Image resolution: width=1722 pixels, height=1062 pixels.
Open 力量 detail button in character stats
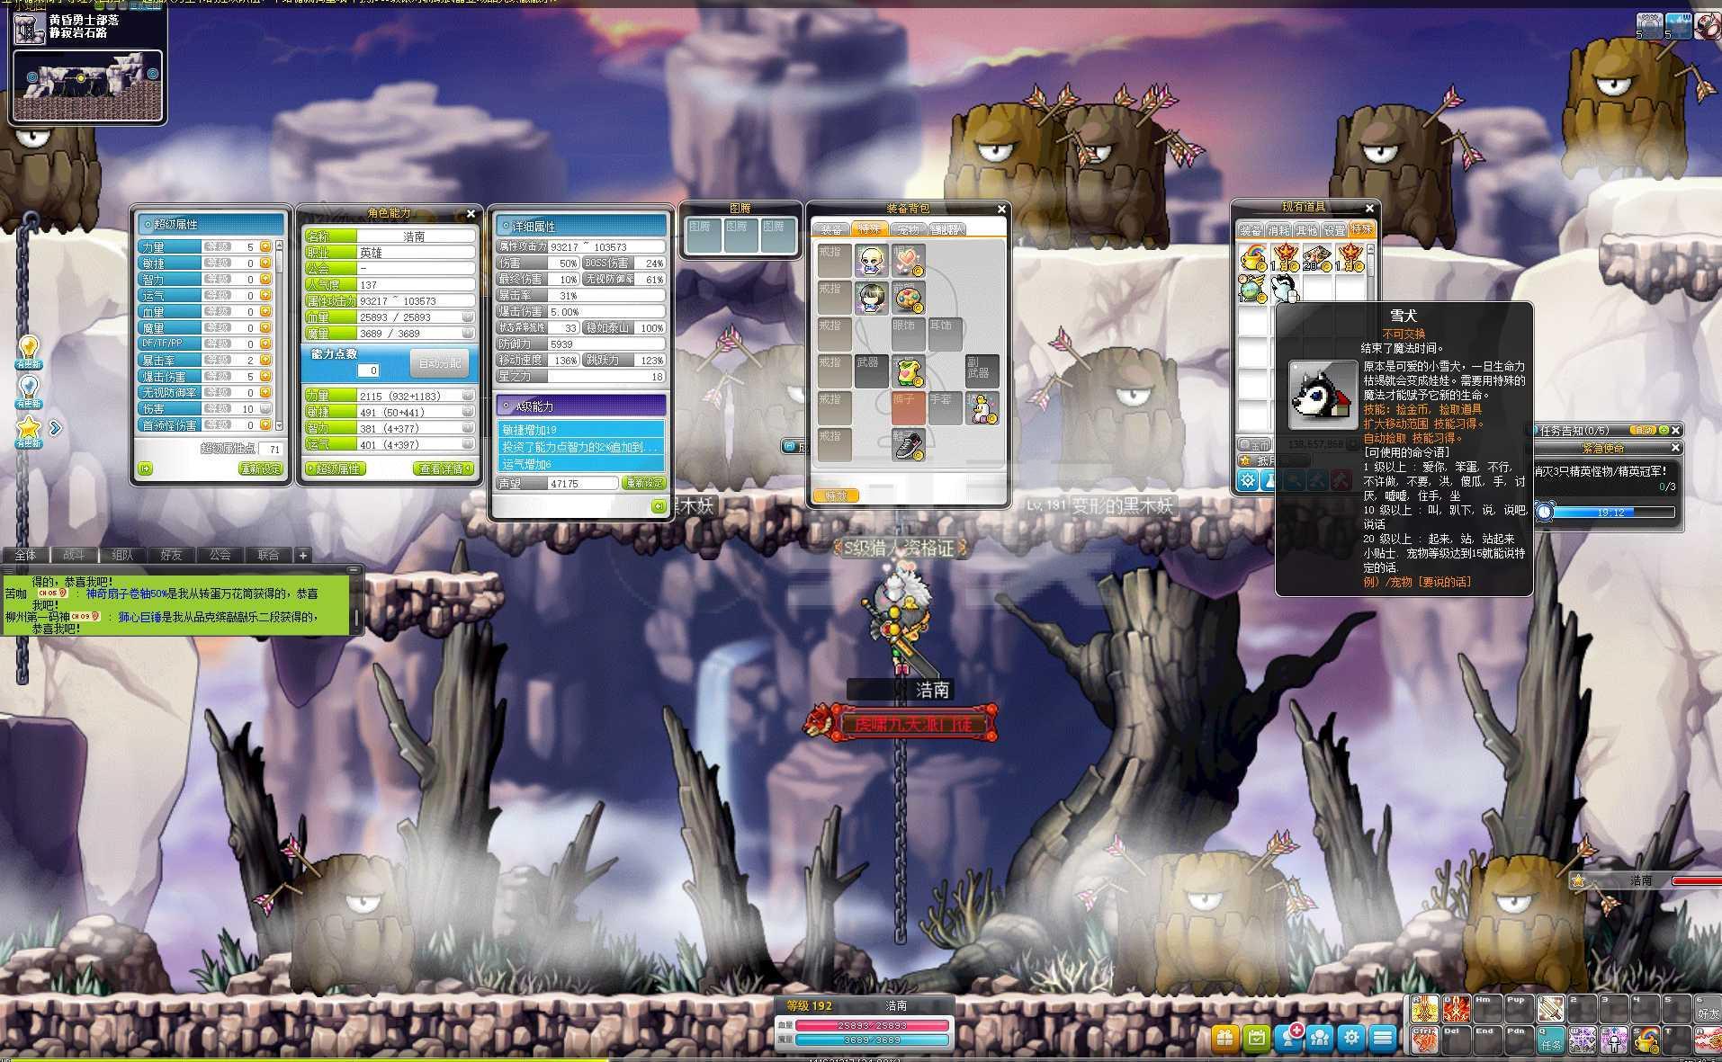click(x=468, y=395)
